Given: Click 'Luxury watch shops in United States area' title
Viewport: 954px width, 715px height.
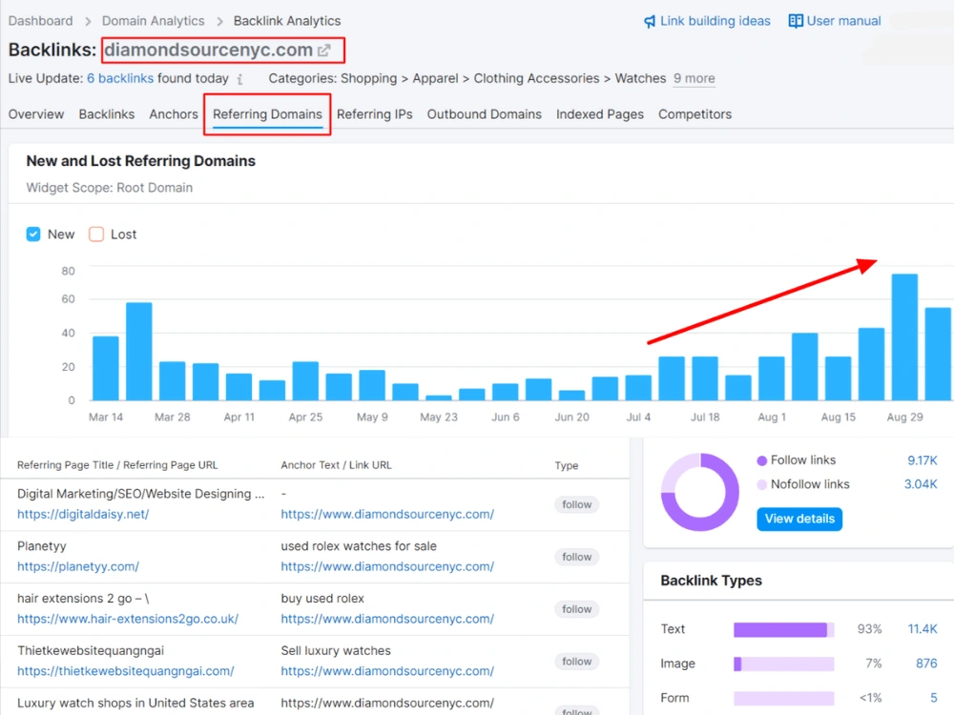Looking at the screenshot, I should (x=135, y=703).
